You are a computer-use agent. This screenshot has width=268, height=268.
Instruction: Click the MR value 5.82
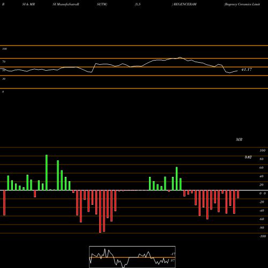point(248,157)
